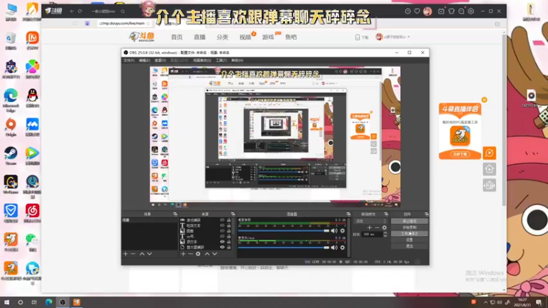Toggle lock on 图像 source

(x=229, y=231)
